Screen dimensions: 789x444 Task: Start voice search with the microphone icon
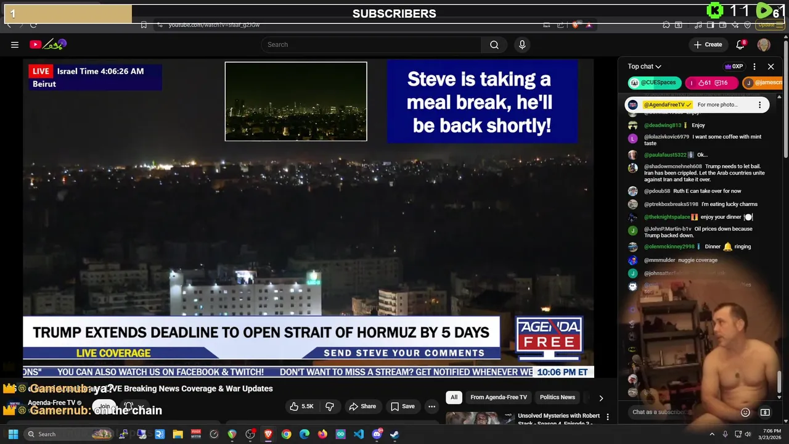(522, 44)
